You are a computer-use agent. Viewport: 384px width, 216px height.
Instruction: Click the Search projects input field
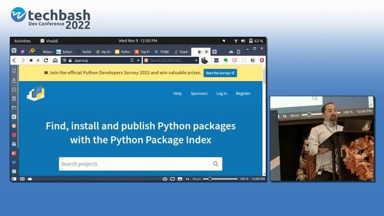140,164
